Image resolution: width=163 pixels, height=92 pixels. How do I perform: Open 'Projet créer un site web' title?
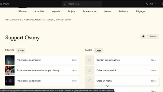29,81
